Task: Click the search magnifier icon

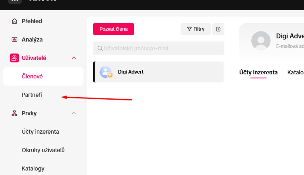Action: click(x=100, y=48)
